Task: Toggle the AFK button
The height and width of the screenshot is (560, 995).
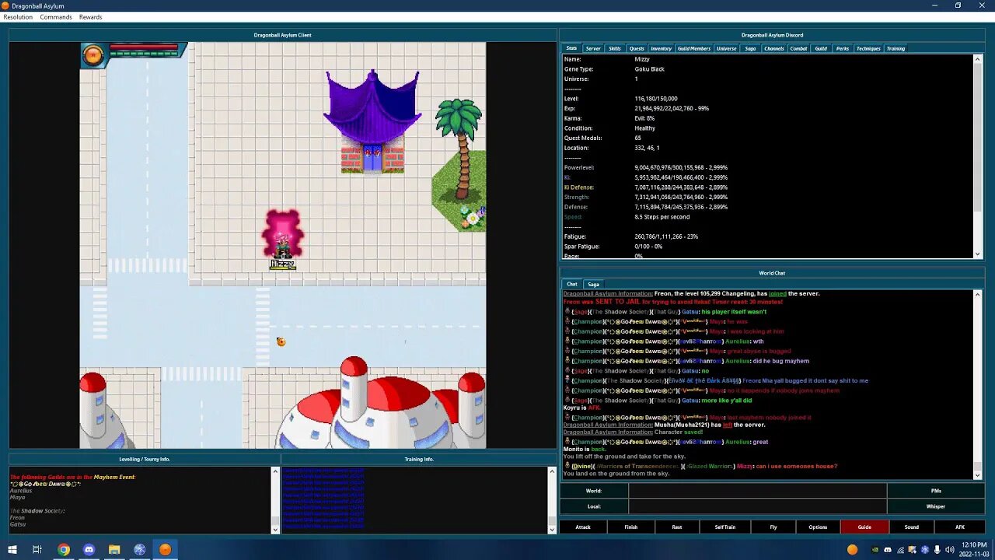Action: [960, 527]
